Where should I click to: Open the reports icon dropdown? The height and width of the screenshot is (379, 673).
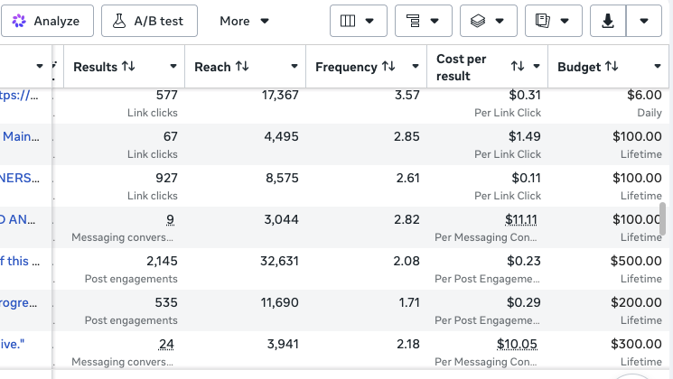click(553, 21)
